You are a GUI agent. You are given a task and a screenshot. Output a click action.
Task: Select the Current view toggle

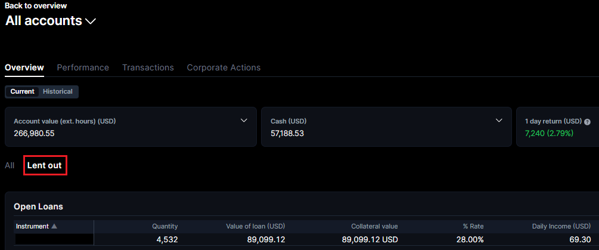pos(22,92)
